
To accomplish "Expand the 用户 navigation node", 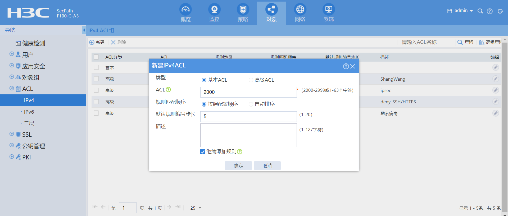I will [x=12, y=54].
